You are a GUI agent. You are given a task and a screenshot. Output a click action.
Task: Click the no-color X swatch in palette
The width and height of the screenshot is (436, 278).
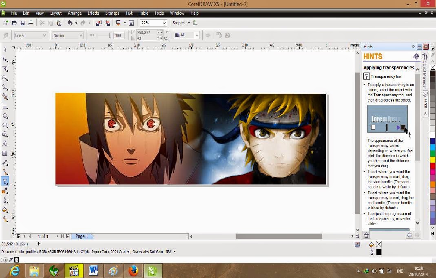point(433,67)
